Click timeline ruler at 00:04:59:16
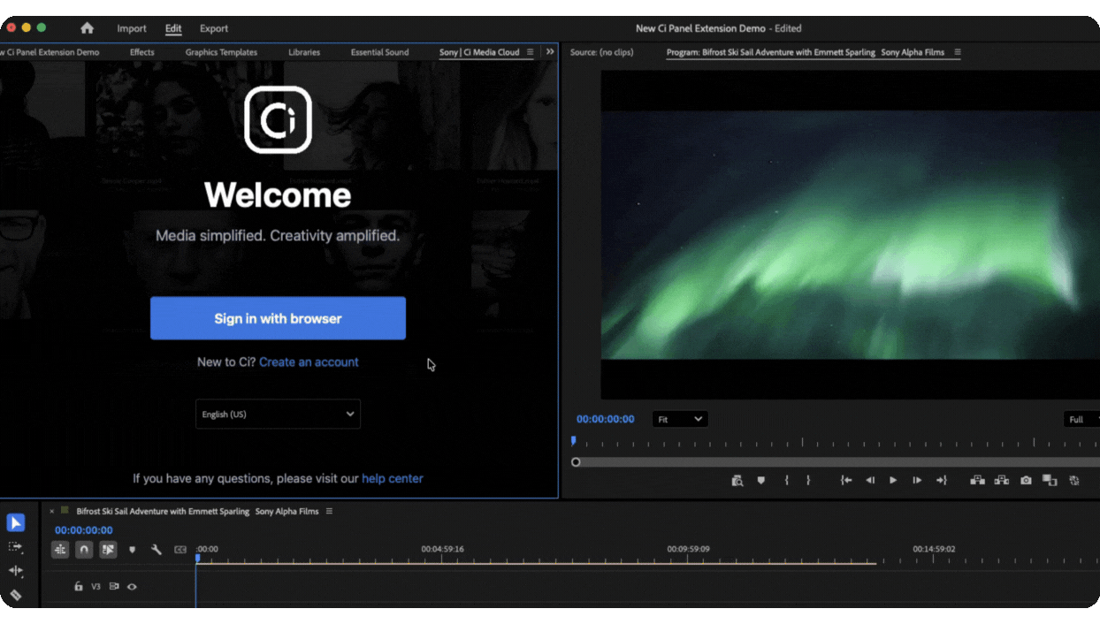 click(x=442, y=549)
